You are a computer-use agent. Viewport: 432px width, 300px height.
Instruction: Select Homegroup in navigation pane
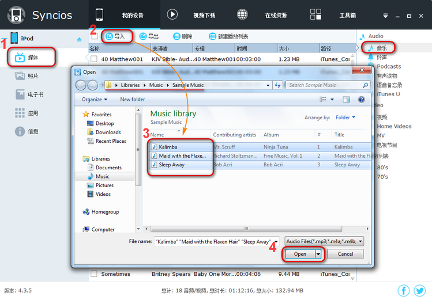tap(100, 212)
